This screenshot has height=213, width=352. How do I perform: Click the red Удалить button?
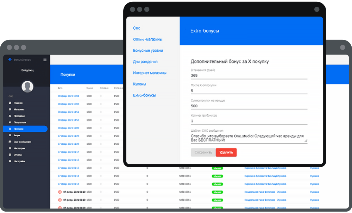tap(226, 152)
